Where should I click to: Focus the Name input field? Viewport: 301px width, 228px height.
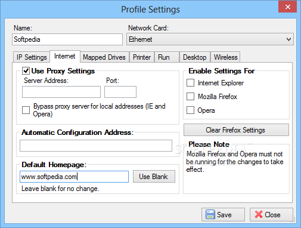[67, 39]
